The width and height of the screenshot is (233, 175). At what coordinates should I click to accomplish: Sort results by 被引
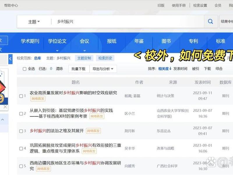(195, 69)
